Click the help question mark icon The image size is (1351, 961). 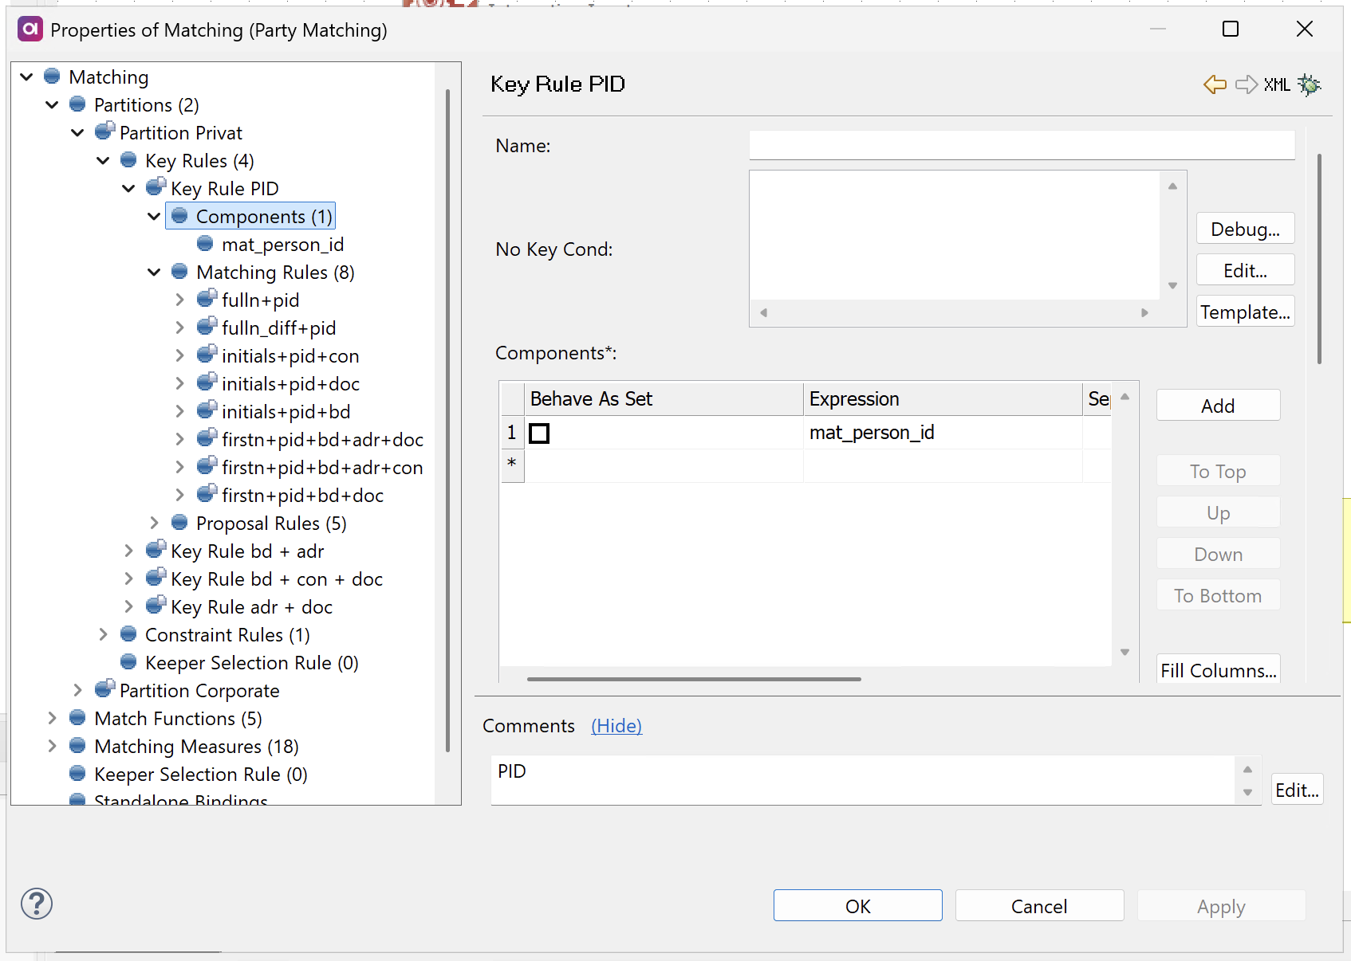(37, 904)
